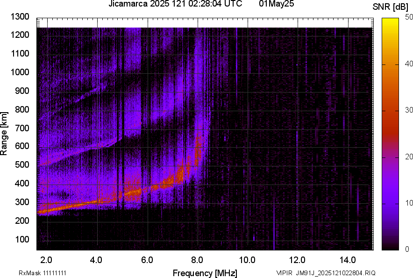Click the SNR colorbar tick label '30'
This screenshot has height=278, width=413.
[409, 110]
